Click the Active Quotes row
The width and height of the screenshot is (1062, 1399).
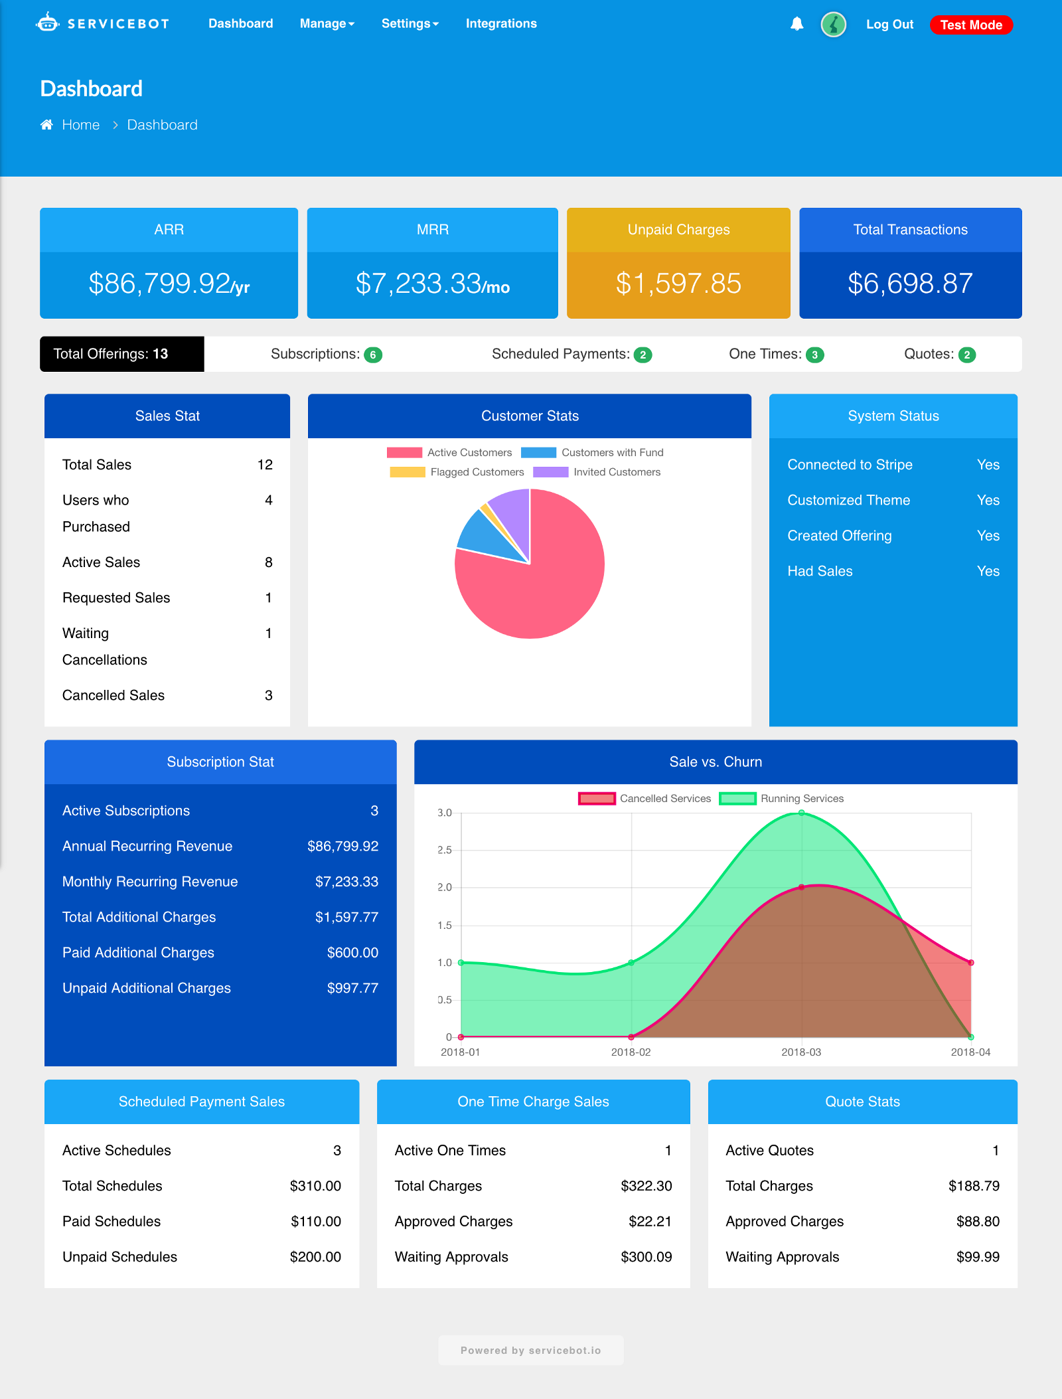(863, 1151)
